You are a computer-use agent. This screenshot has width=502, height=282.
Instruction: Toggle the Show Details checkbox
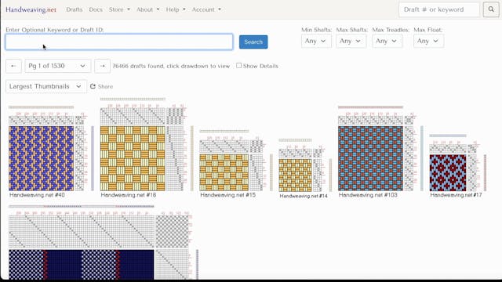(x=238, y=66)
